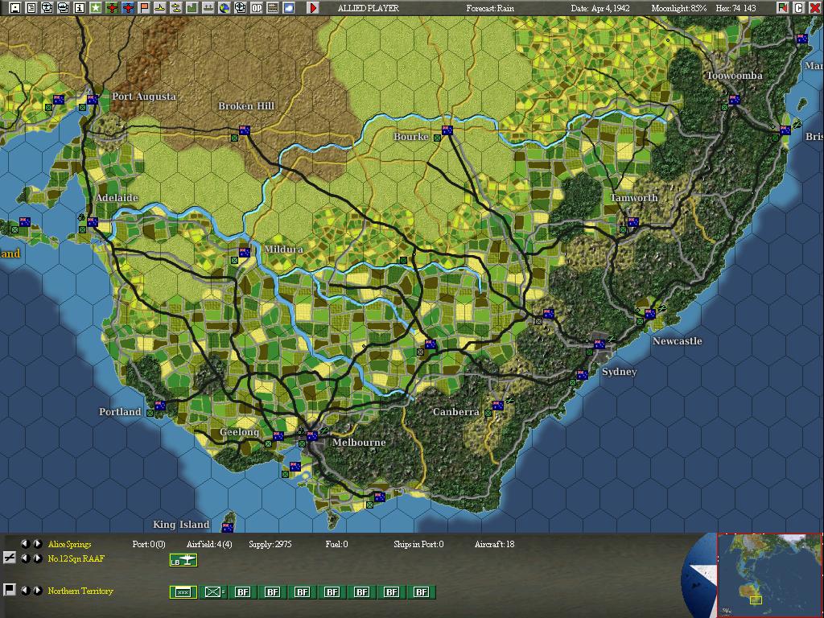
Task: Select the Sydney base flag on map
Action: (599, 344)
